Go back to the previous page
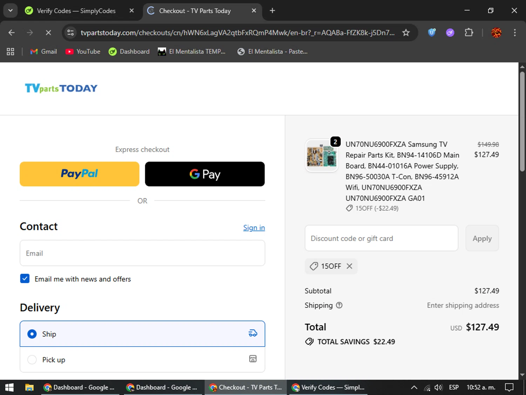The image size is (526, 395). coord(11,33)
